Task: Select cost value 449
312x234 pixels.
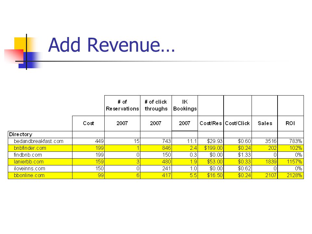Action: point(88,141)
